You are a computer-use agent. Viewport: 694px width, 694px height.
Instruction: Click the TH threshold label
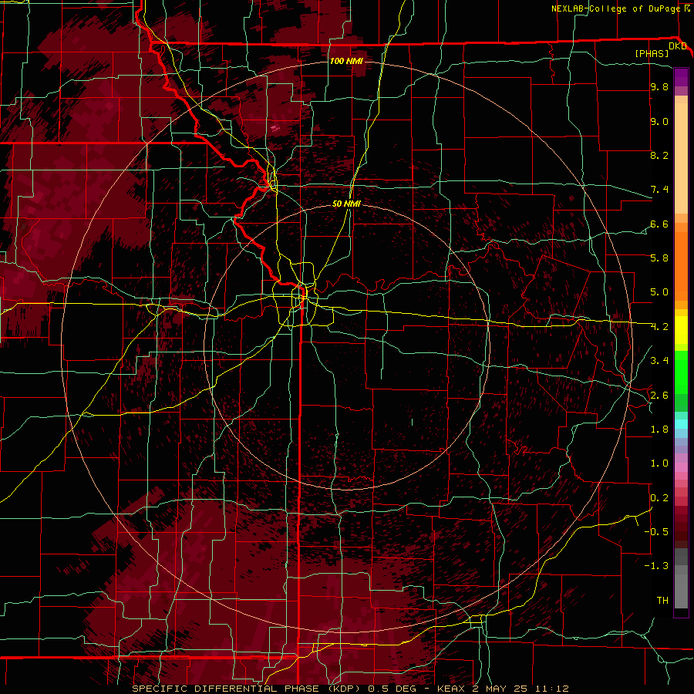pyautogui.click(x=662, y=600)
